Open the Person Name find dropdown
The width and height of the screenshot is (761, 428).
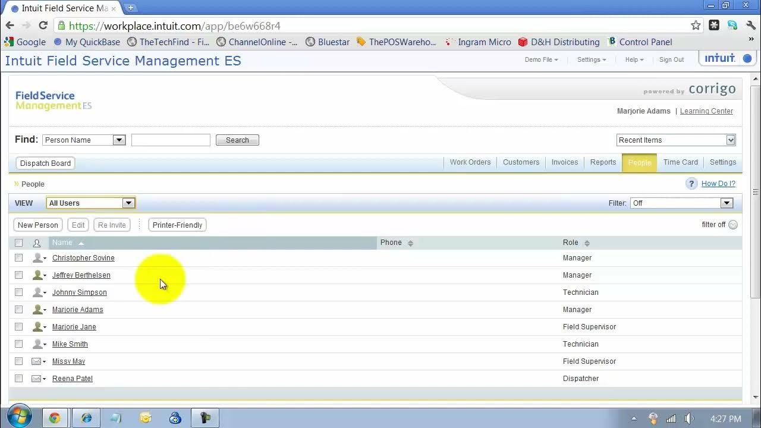click(84, 140)
